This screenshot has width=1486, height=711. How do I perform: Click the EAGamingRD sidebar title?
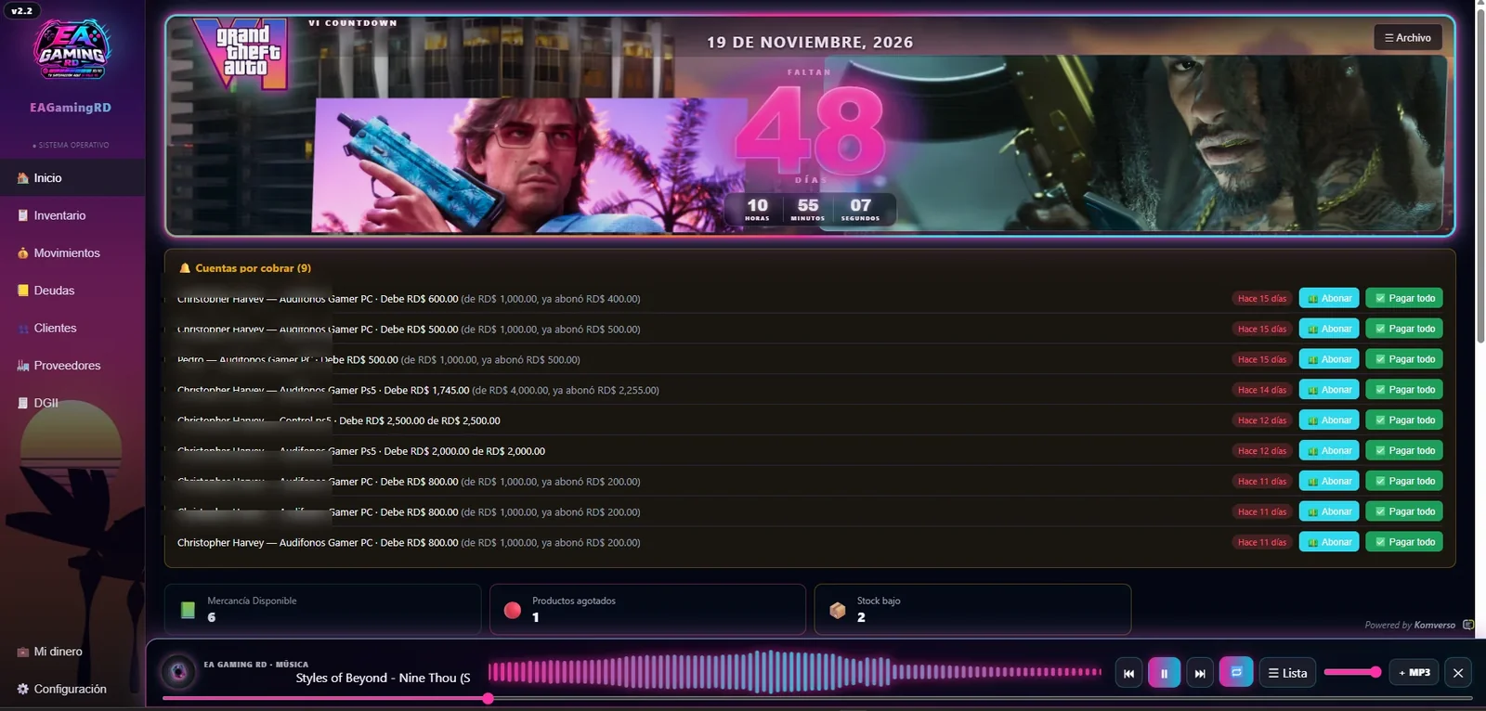pos(71,108)
